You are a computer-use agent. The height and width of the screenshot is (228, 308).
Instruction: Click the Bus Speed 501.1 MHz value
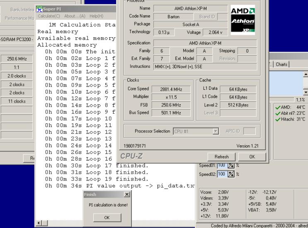171,113
